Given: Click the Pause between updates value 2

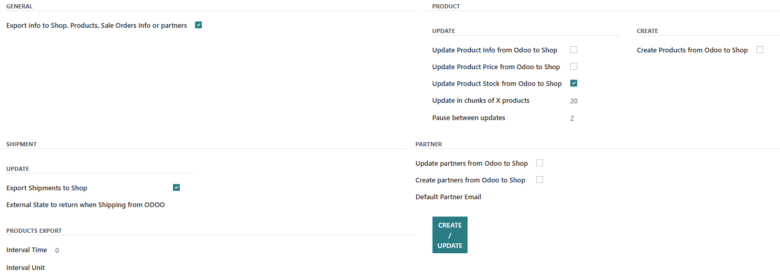Looking at the screenshot, I should tap(572, 118).
